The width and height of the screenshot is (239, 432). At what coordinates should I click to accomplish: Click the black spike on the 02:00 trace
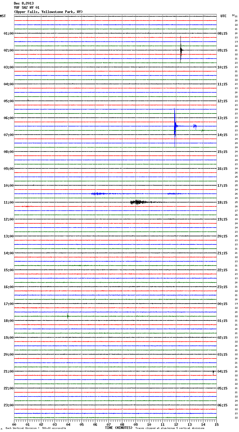point(181,50)
